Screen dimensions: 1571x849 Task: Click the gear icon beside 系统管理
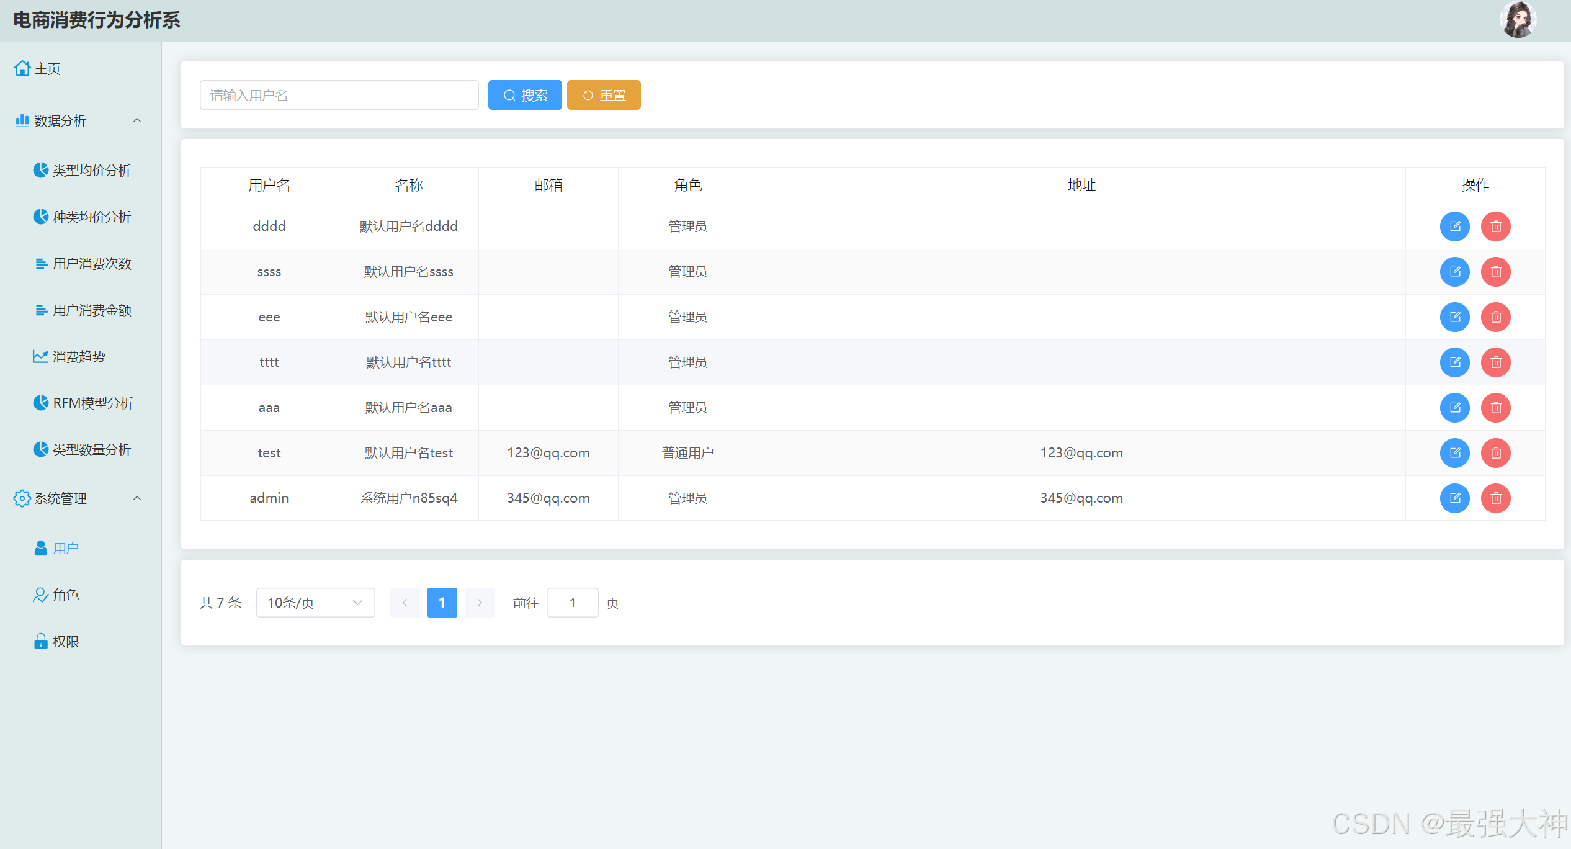point(22,498)
